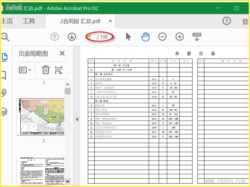Screen dimensions: 250x187
Task: Click the 路线纵断面图 entry
Action: click(x=102, y=114)
